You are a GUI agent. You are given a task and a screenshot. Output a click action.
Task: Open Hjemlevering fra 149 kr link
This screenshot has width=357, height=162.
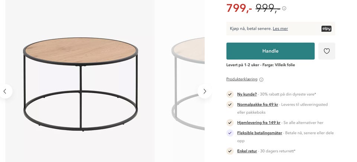click(x=258, y=123)
